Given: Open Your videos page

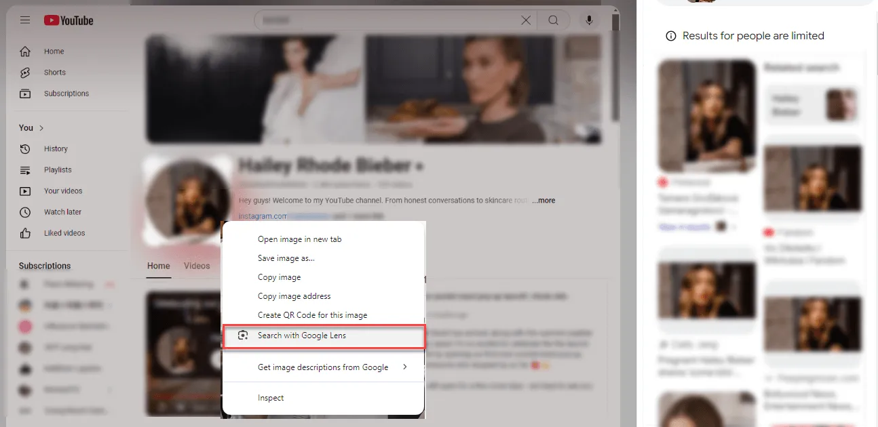Looking at the screenshot, I should [61, 190].
